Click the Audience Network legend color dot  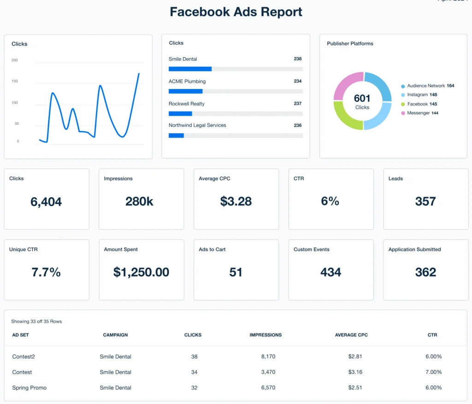(403, 86)
